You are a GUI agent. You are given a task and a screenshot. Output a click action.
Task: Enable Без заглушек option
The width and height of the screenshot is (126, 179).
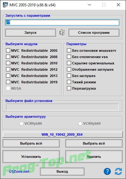69,76
